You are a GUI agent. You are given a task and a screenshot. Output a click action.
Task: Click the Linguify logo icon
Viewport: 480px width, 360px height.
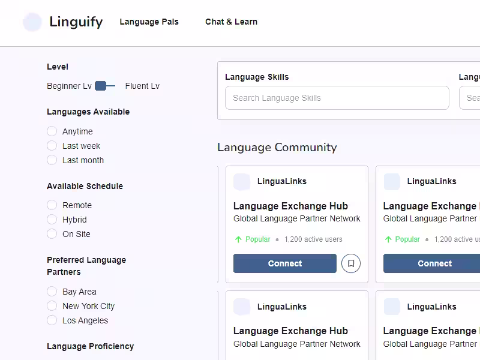pyautogui.click(x=33, y=22)
